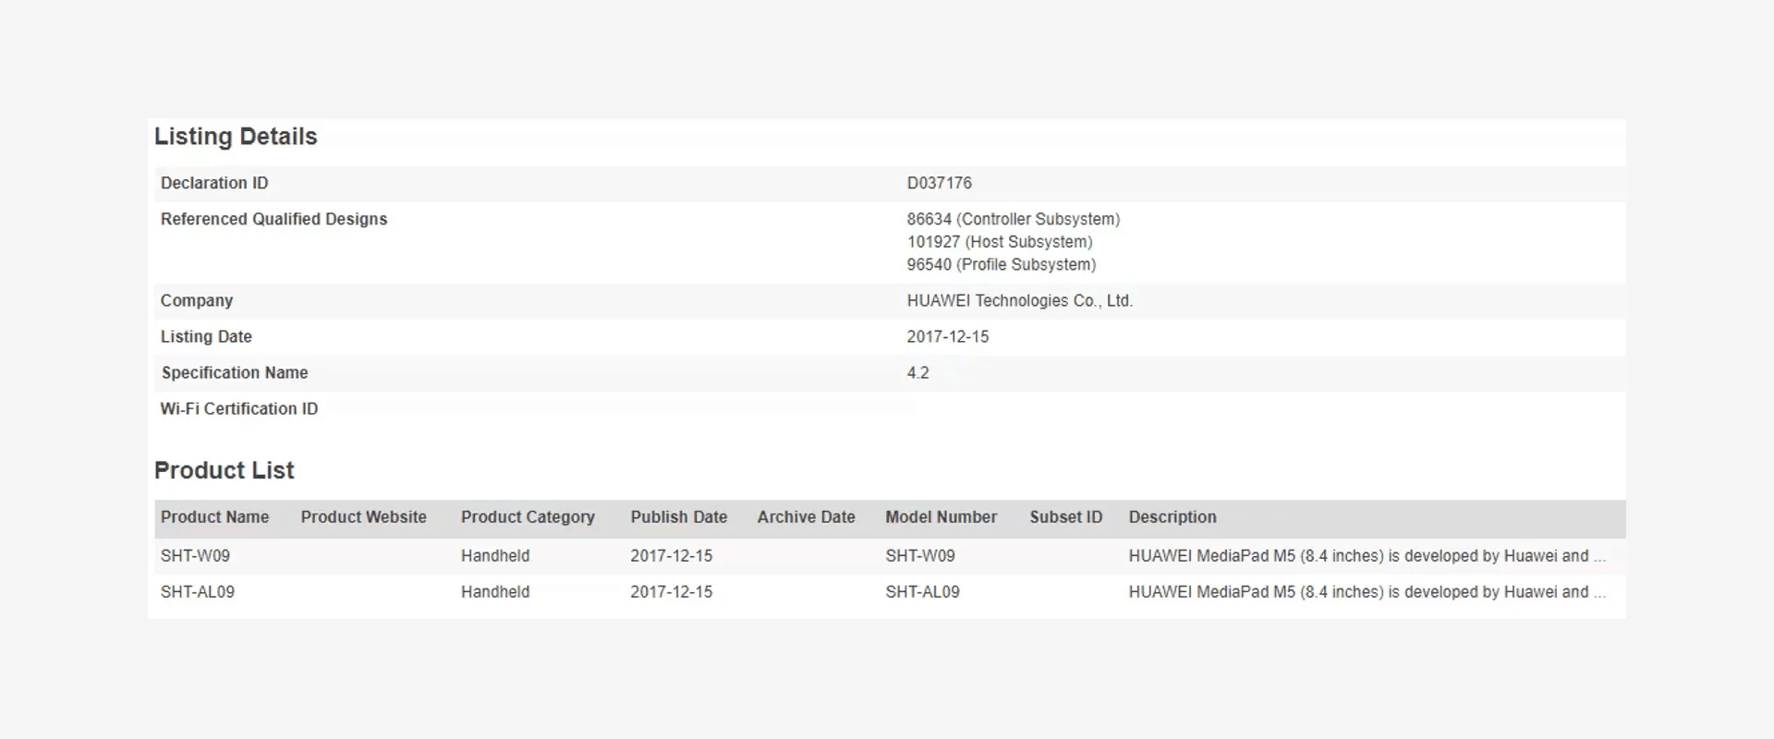Click listing date value 2017-12-15
Viewport: 1774px width, 739px height.
[x=947, y=336]
